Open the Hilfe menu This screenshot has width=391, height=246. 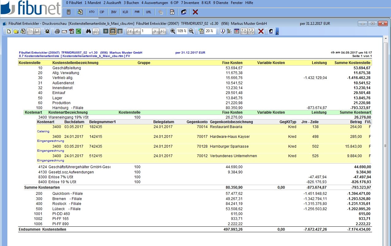pyautogui.click(x=249, y=3)
